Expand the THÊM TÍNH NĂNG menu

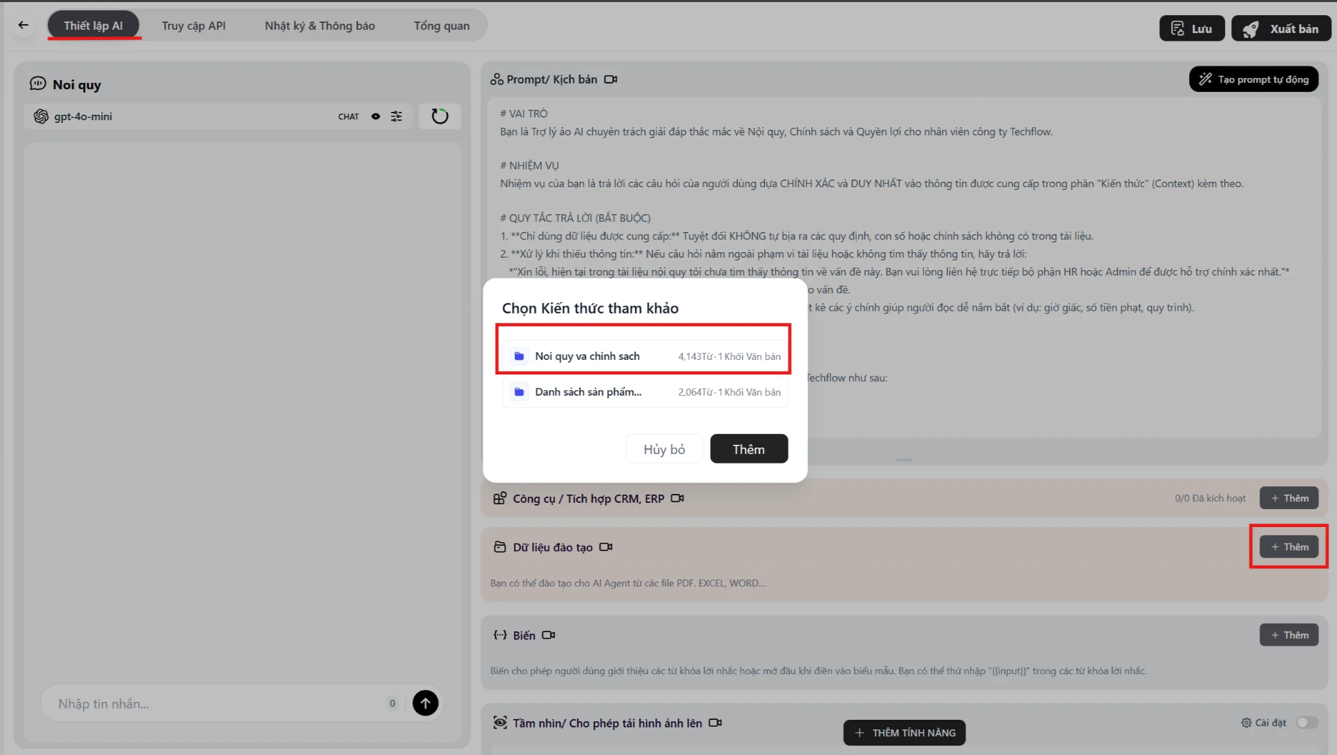904,732
